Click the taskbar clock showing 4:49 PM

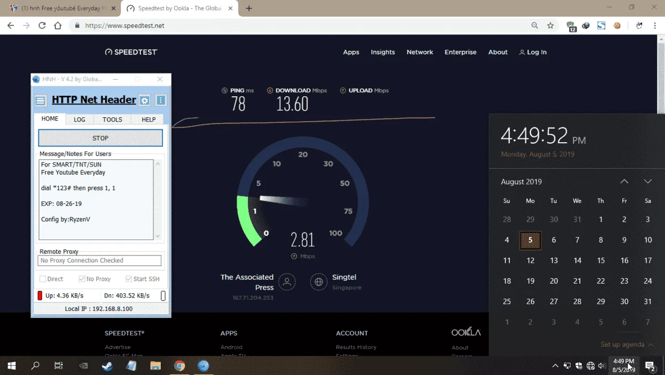point(623,365)
